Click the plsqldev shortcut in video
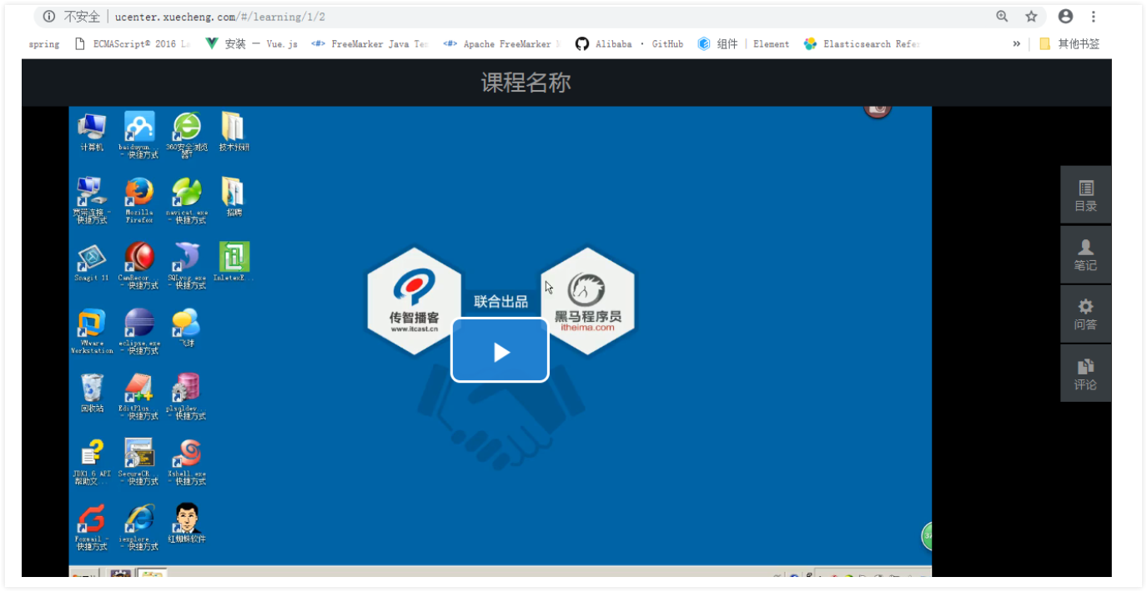 (x=186, y=396)
